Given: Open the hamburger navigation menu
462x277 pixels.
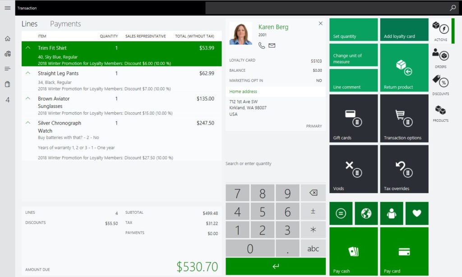Looking at the screenshot, I should [7, 8].
